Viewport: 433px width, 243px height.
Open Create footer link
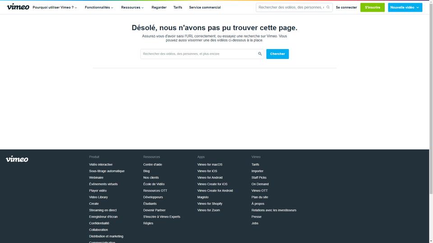coord(94,203)
